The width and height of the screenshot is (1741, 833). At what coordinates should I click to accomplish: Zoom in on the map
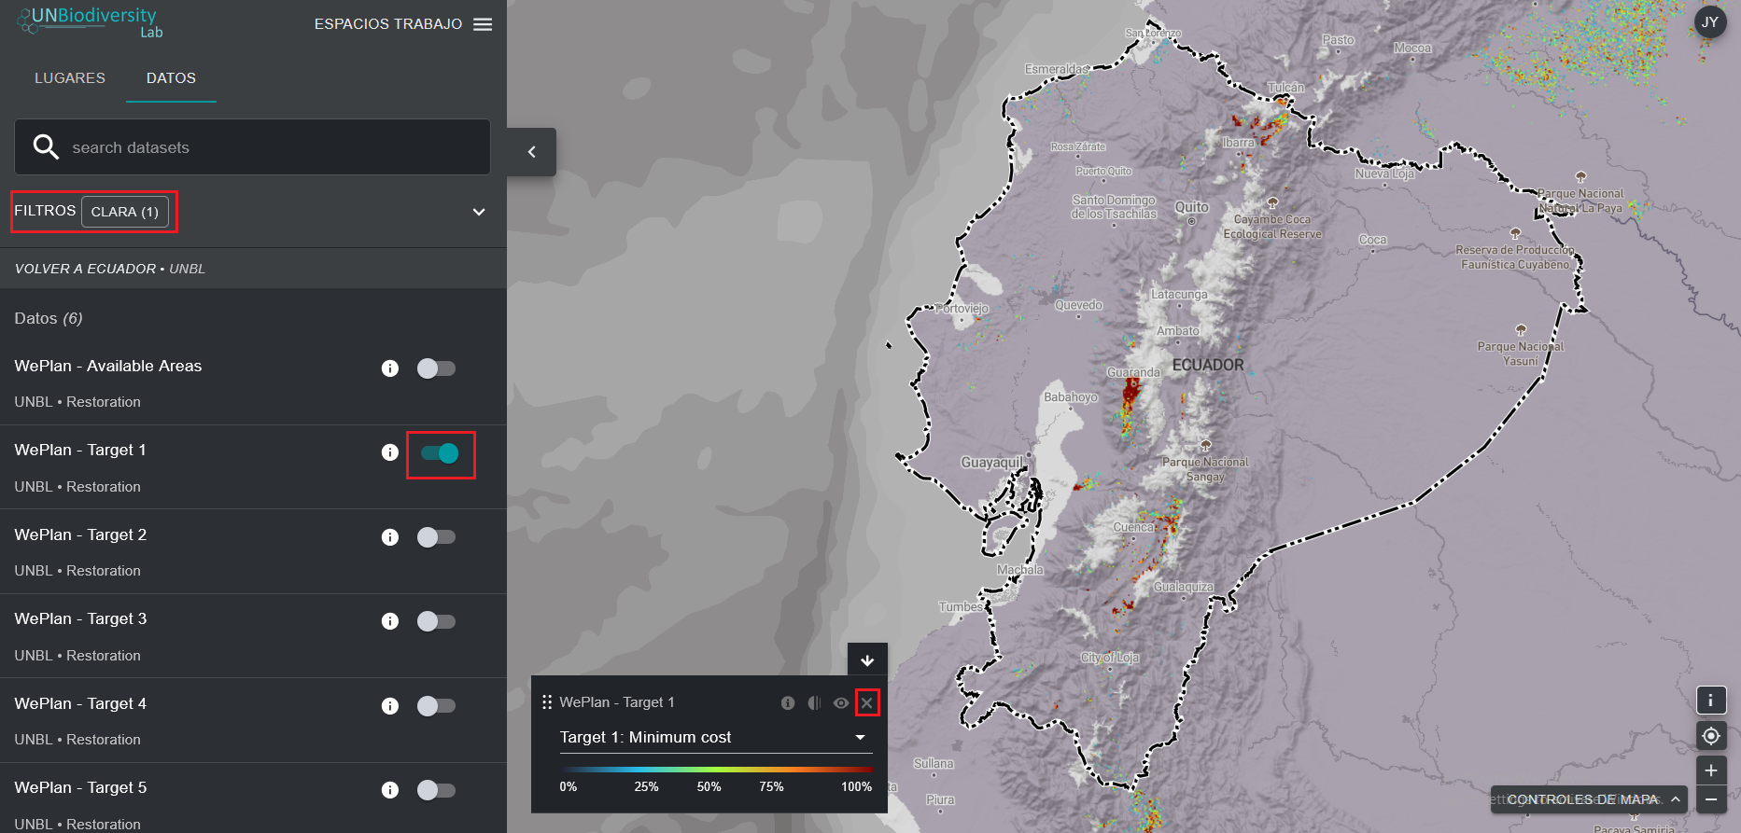[x=1710, y=771]
